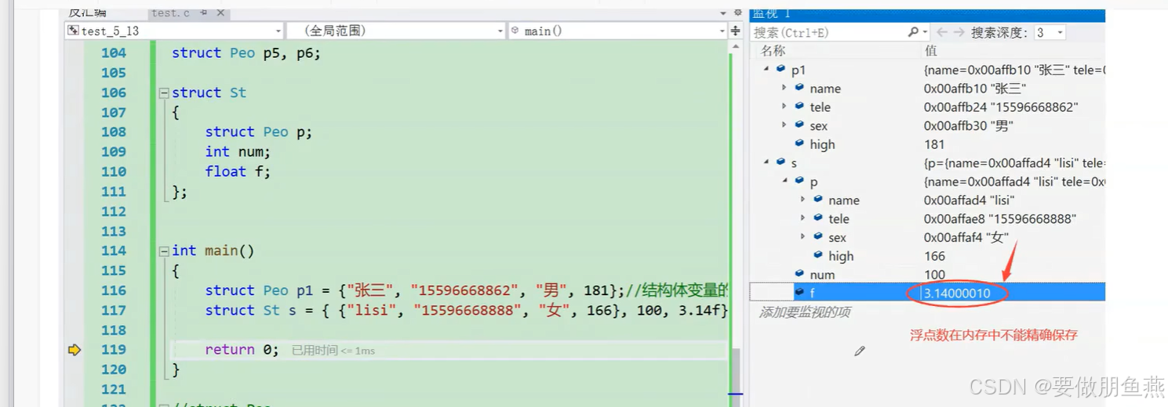Image resolution: width=1168 pixels, height=407 pixels.
Task: Open editor tab list dropdown arrow
Action: tap(723, 13)
